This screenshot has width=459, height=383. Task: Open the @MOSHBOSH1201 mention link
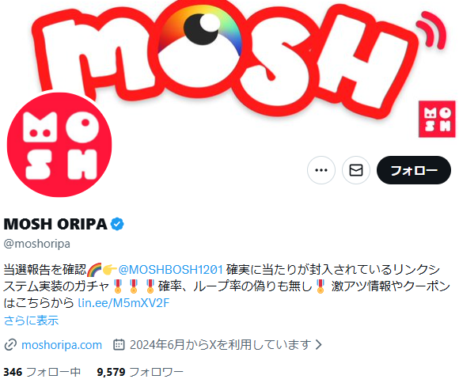(x=171, y=269)
